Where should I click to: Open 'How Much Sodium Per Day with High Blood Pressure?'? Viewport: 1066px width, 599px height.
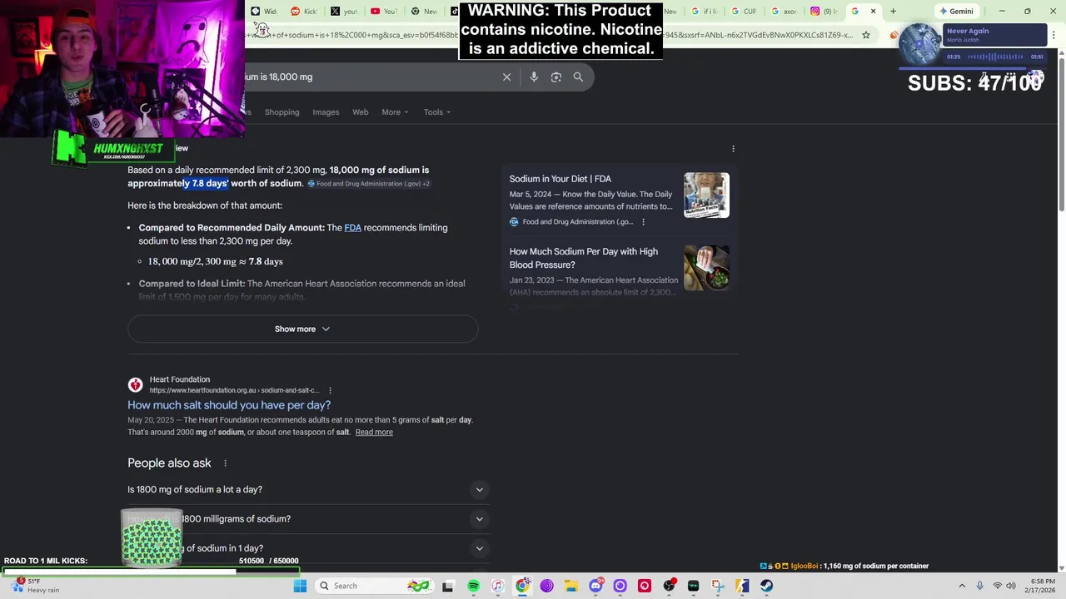pos(584,258)
